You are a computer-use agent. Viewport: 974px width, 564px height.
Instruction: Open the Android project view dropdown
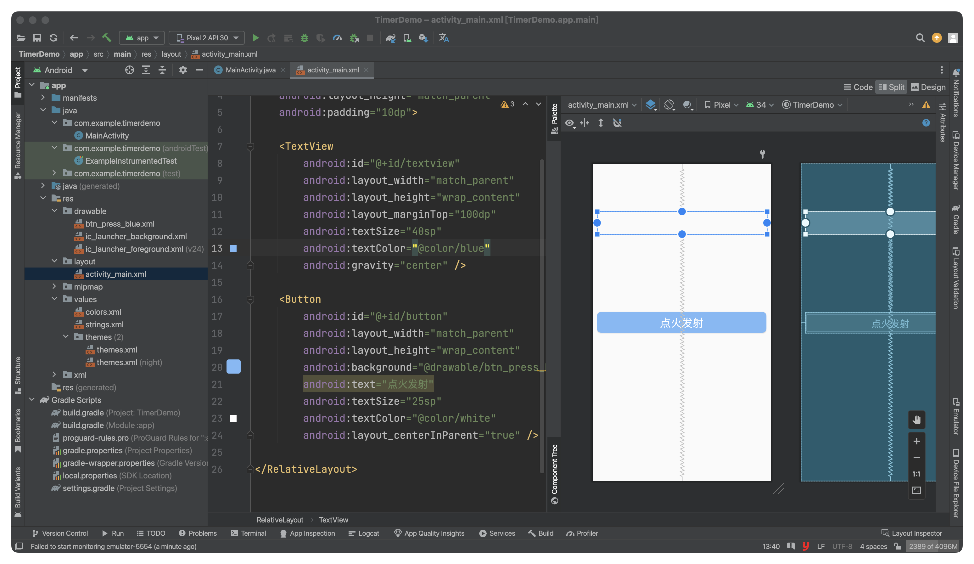61,70
